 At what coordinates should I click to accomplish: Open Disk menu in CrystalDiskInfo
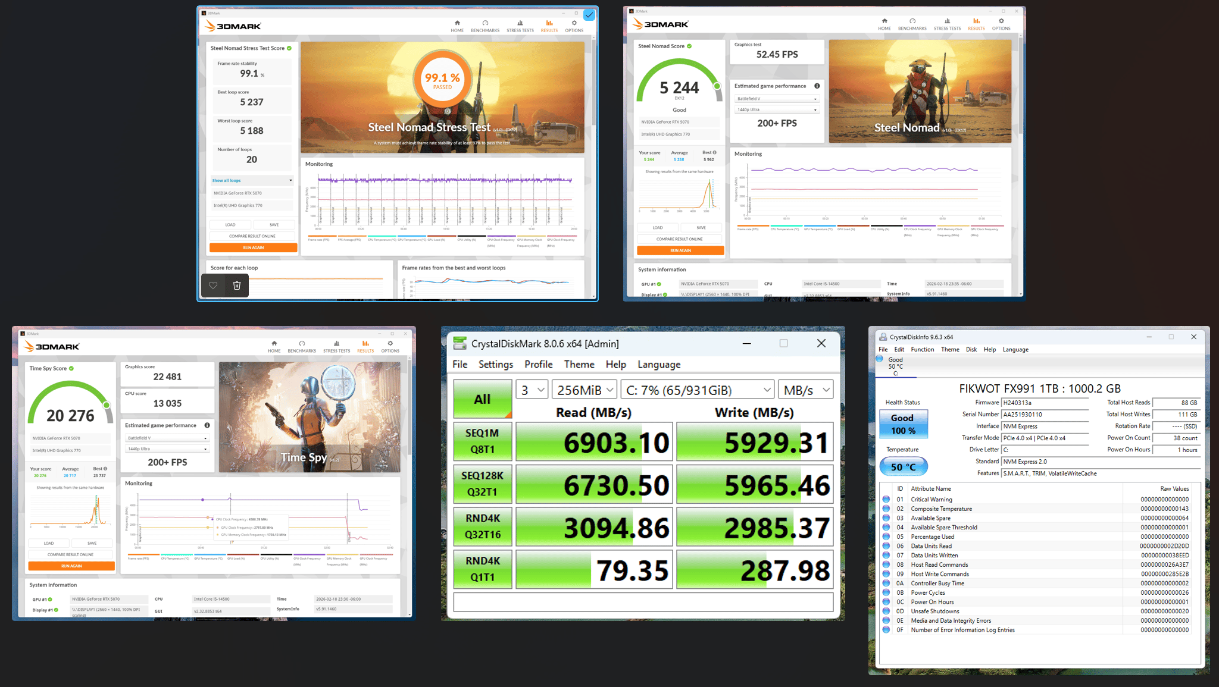tap(971, 350)
